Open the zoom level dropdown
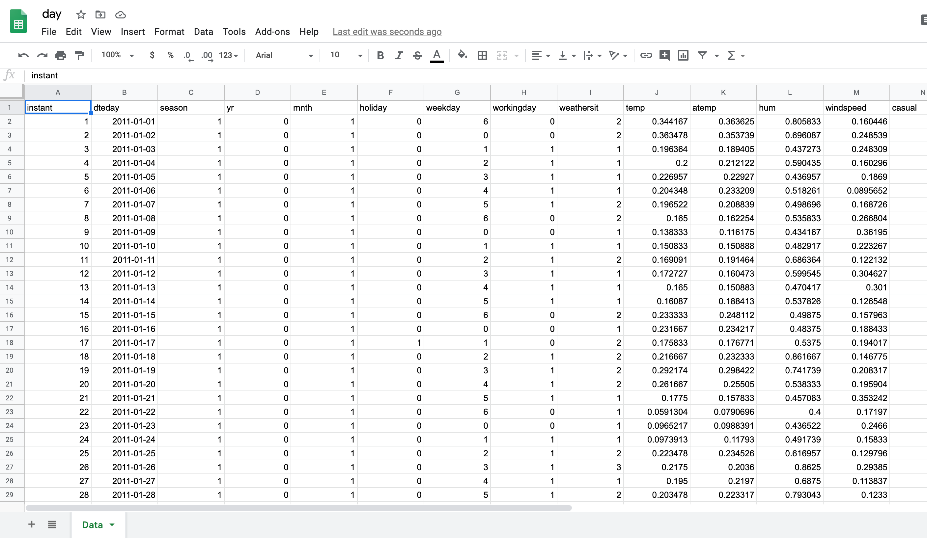The width and height of the screenshot is (927, 538). (x=117, y=55)
